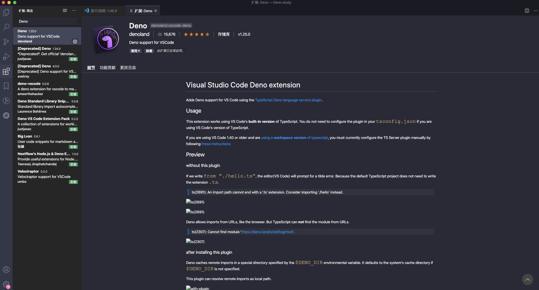Open editor more actions menu

536,10
